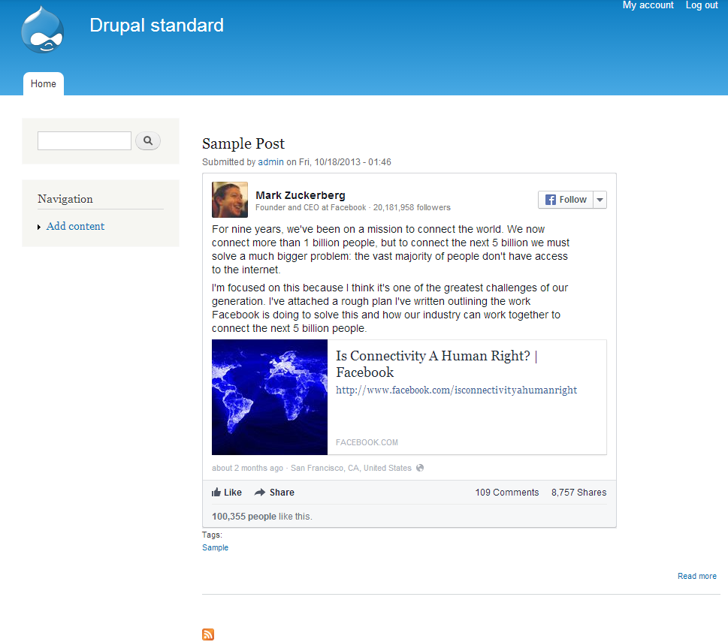Open the admin author link

[x=270, y=162]
